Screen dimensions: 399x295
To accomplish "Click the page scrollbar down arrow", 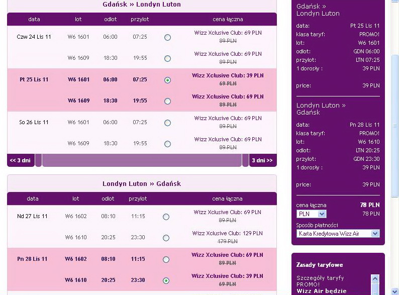I will (394, 291).
